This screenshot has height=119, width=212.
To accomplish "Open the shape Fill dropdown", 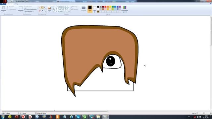I will click(x=75, y=9).
